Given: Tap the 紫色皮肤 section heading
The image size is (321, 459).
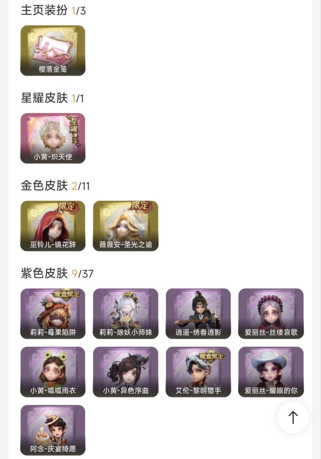Looking at the screenshot, I should 44,273.
